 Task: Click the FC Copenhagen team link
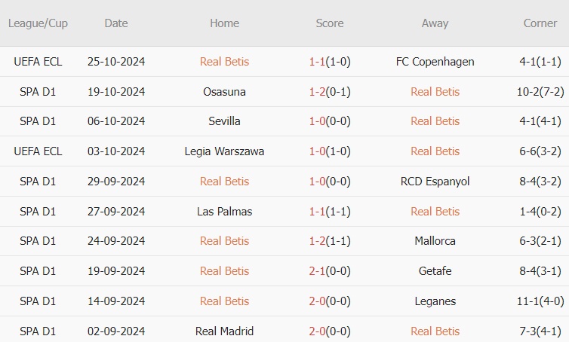[435, 62]
